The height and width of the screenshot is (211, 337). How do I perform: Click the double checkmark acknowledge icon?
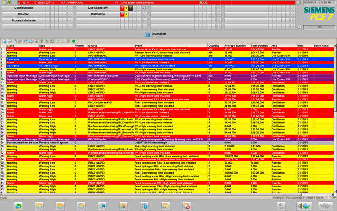(325, 205)
